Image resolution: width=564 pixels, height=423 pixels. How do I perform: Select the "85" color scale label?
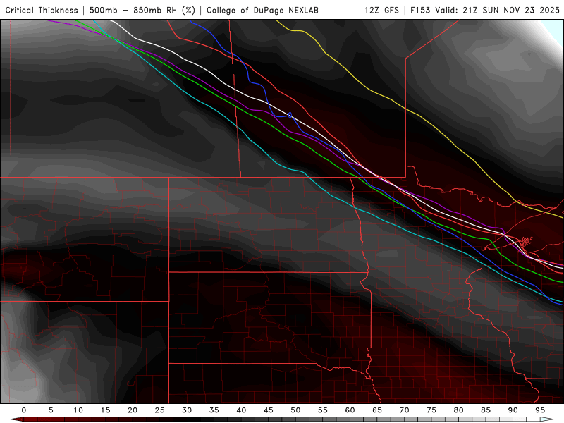(486, 410)
